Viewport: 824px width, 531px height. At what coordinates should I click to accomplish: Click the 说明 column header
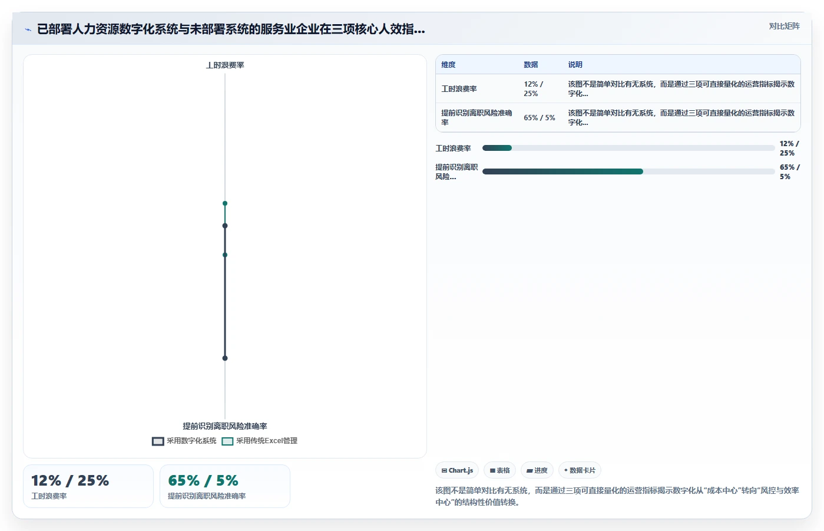pyautogui.click(x=575, y=65)
